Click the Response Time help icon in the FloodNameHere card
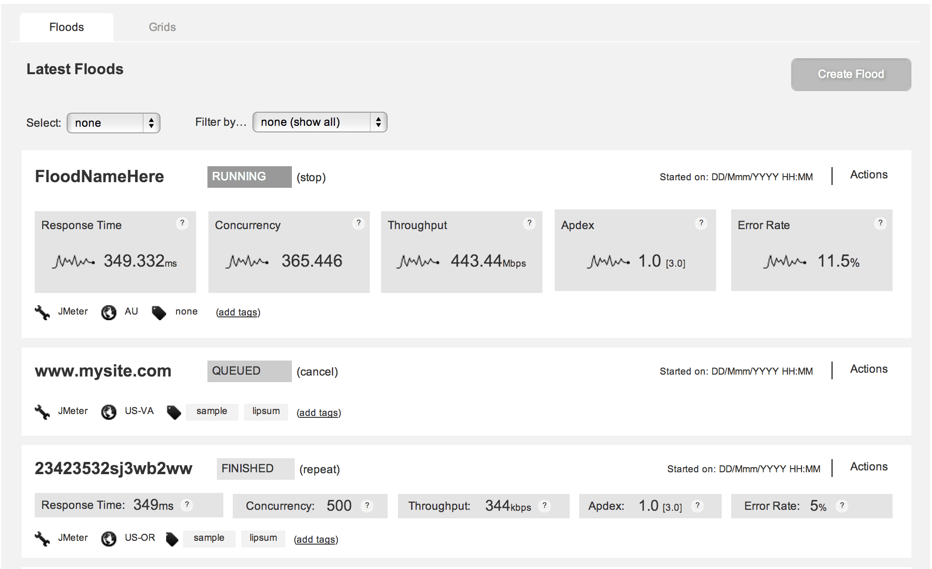The image size is (932, 569). click(x=182, y=223)
